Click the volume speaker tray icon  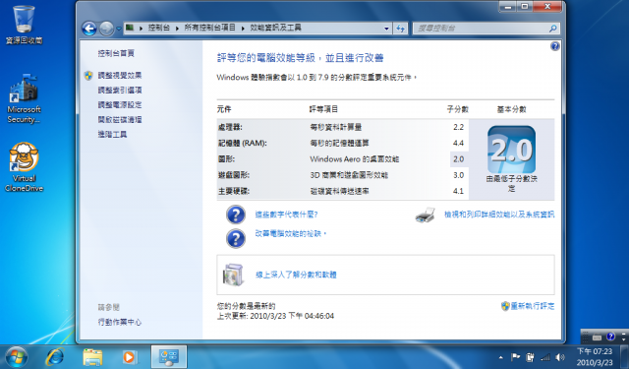(x=560, y=357)
